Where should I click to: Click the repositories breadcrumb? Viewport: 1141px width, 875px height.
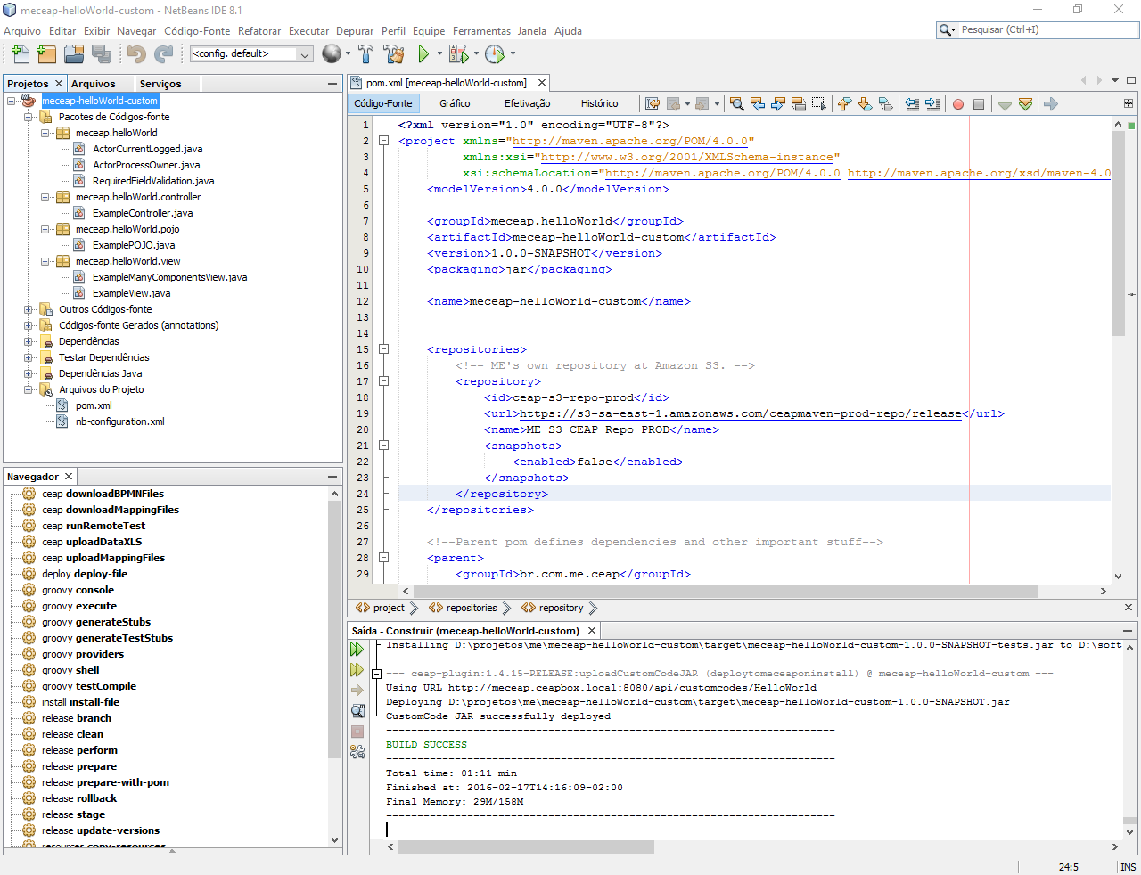coord(472,608)
